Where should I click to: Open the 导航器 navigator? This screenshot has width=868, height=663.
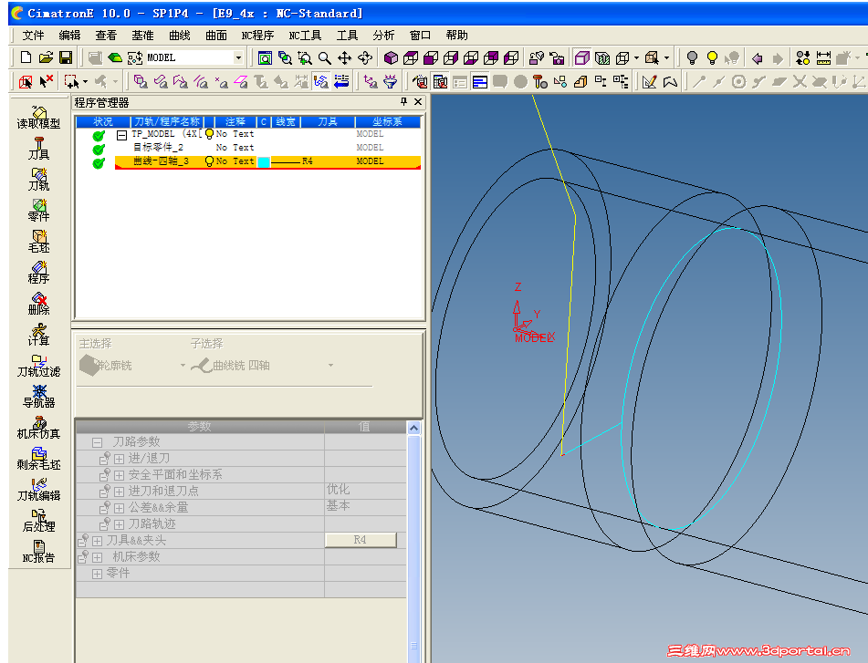(x=38, y=396)
